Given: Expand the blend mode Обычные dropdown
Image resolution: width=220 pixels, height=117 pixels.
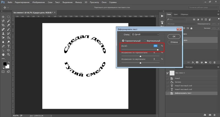Looking at the screenshot, I should click(x=179, y=24).
